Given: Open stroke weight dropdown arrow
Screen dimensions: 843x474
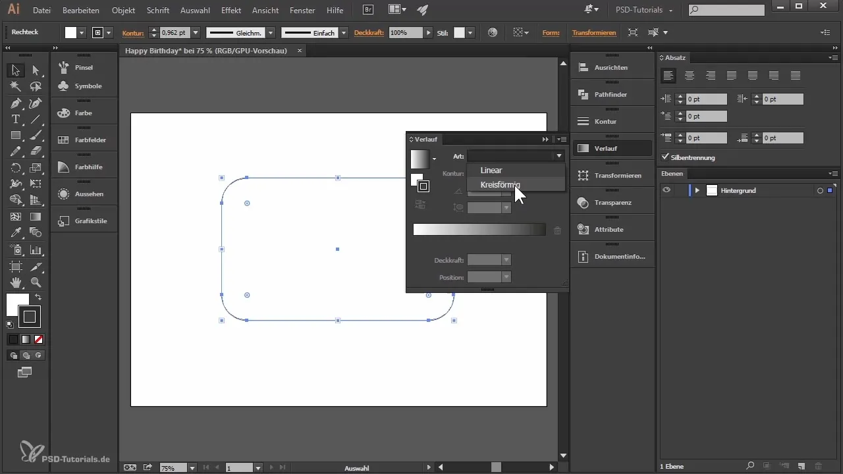Looking at the screenshot, I should click(x=196, y=32).
